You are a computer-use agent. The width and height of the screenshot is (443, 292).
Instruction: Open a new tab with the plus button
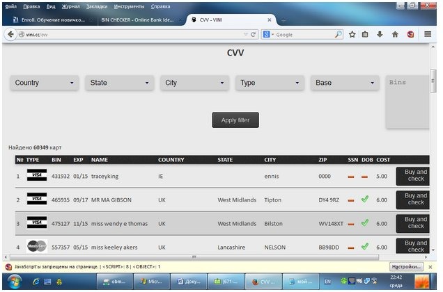pyautogui.click(x=283, y=20)
